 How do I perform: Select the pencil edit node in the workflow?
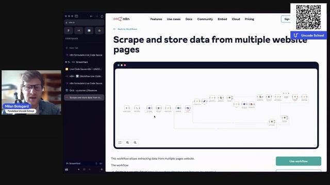click(204, 101)
